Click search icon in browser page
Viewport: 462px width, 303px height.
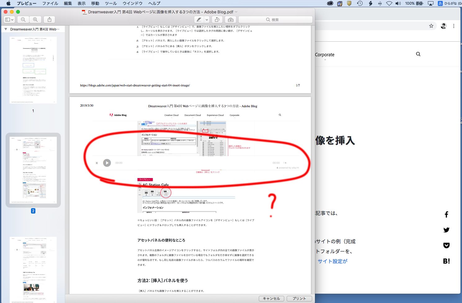click(418, 54)
